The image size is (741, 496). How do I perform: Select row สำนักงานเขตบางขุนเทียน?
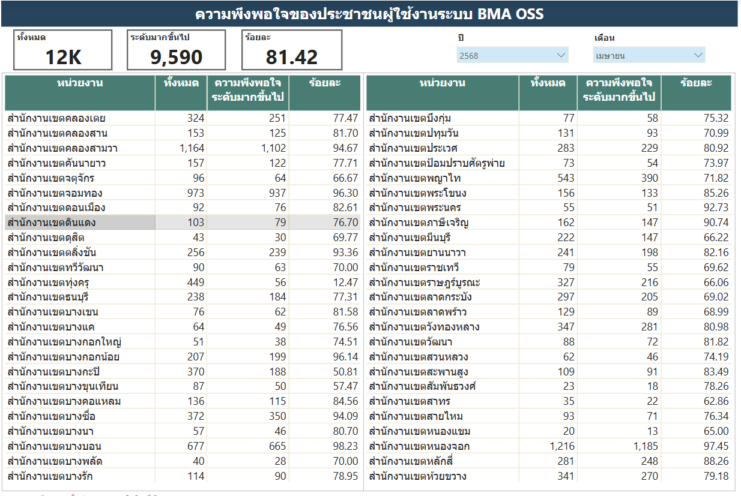tap(183, 386)
